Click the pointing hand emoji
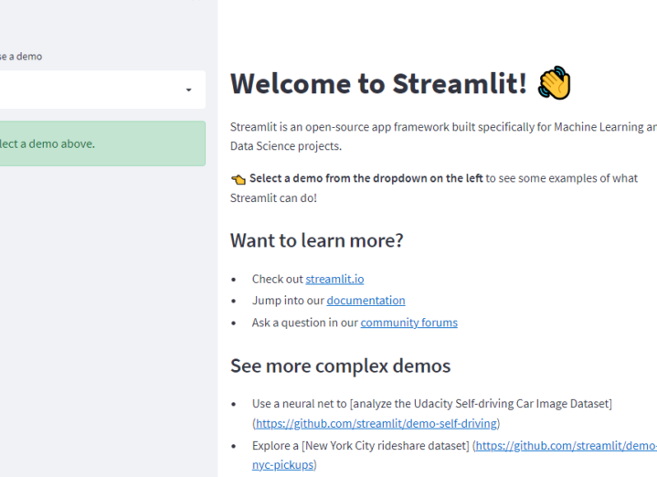 point(238,179)
